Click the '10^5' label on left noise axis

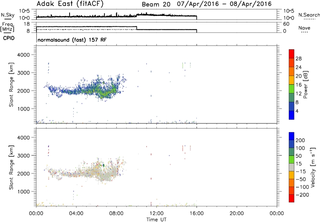24,11
